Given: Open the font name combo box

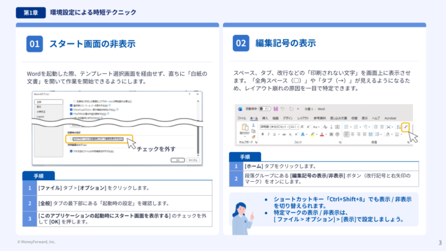Looking at the screenshot, I should tap(275, 127).
